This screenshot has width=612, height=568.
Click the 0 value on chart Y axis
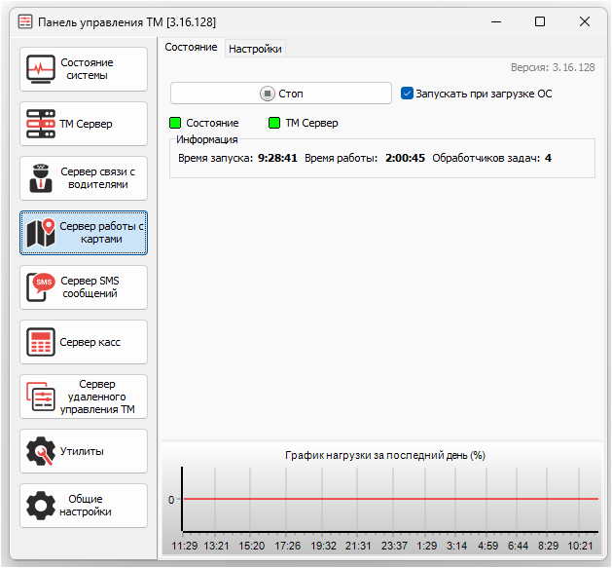click(x=171, y=500)
